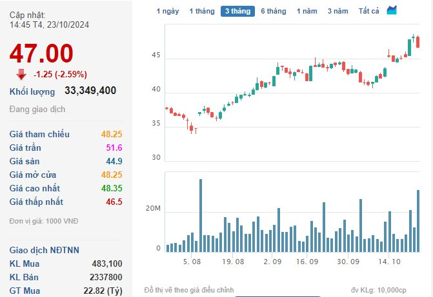
Task: Click the tallest volume bar near 5.08
Action: tap(201, 215)
